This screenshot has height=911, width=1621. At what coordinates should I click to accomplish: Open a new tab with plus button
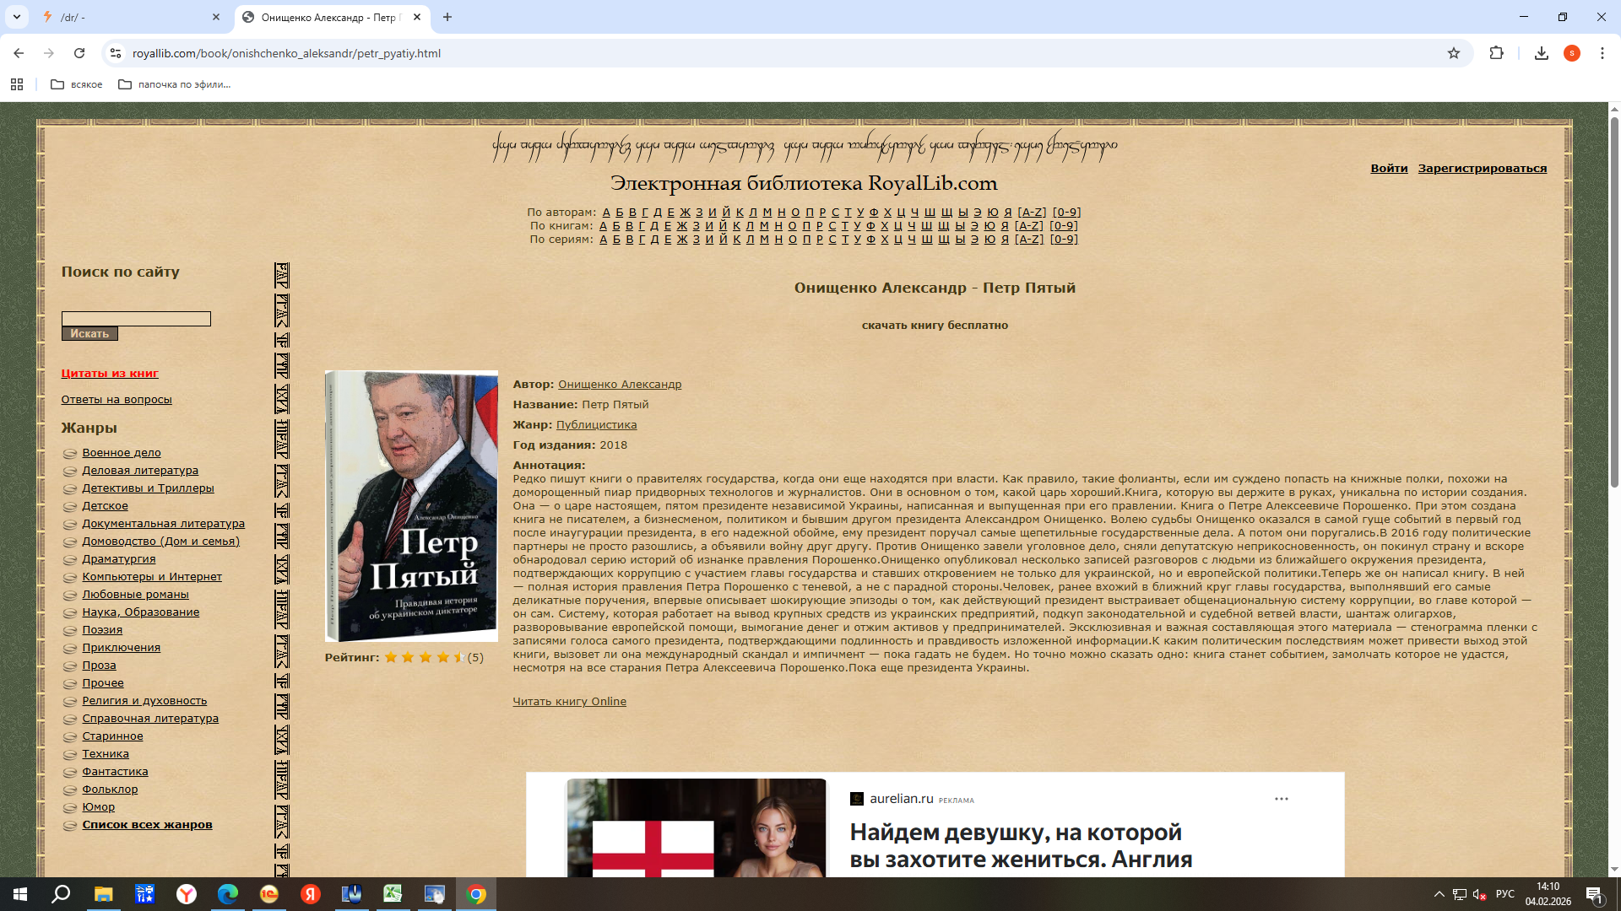[447, 17]
